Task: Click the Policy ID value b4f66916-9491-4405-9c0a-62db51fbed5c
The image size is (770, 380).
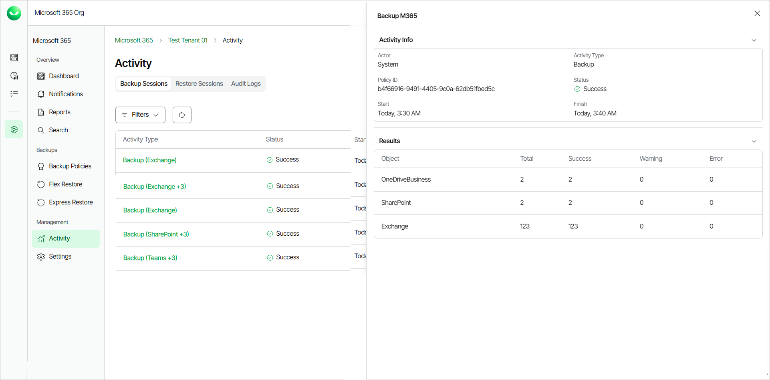Action: point(436,89)
